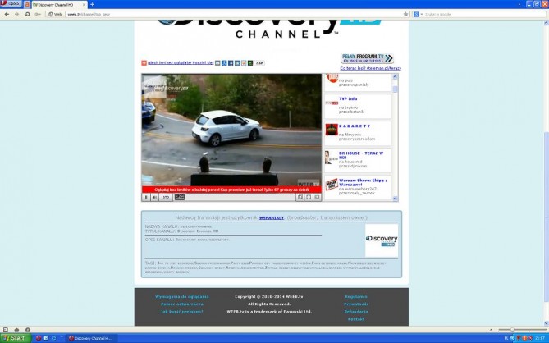The width and height of the screenshot is (549, 343).
Task: Go forward to the next page
Action: [x=16, y=14]
